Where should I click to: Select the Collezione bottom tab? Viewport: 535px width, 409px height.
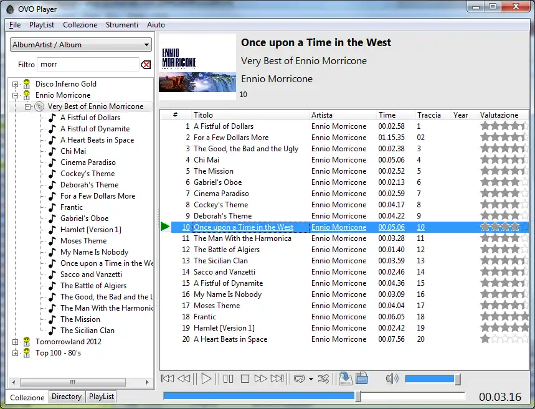27,397
